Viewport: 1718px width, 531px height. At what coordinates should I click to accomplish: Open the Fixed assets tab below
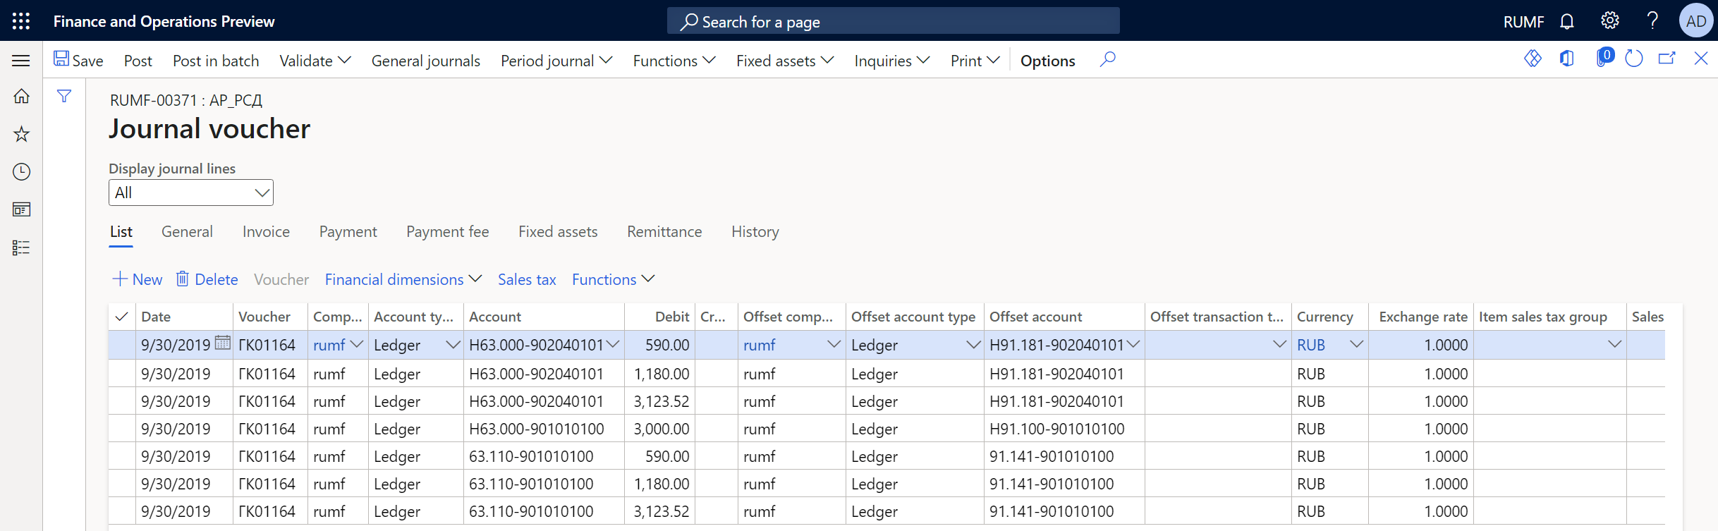[558, 232]
